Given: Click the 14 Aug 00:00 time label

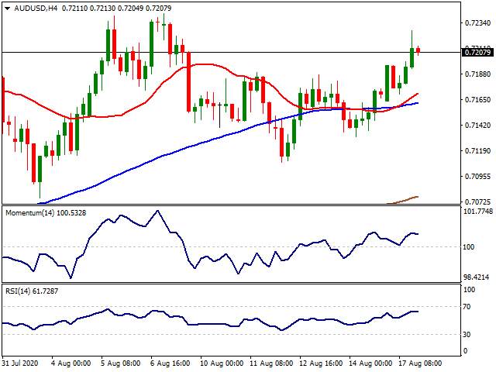Looking at the screenshot, I should [x=370, y=363].
